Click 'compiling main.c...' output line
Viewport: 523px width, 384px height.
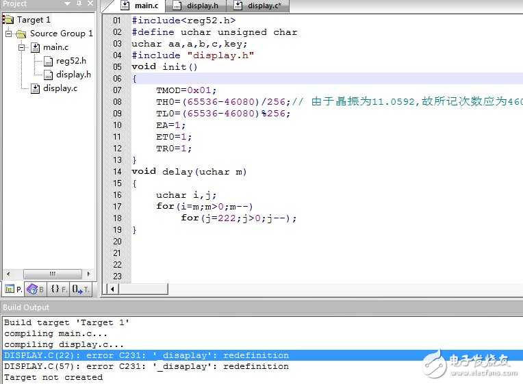tap(55, 333)
